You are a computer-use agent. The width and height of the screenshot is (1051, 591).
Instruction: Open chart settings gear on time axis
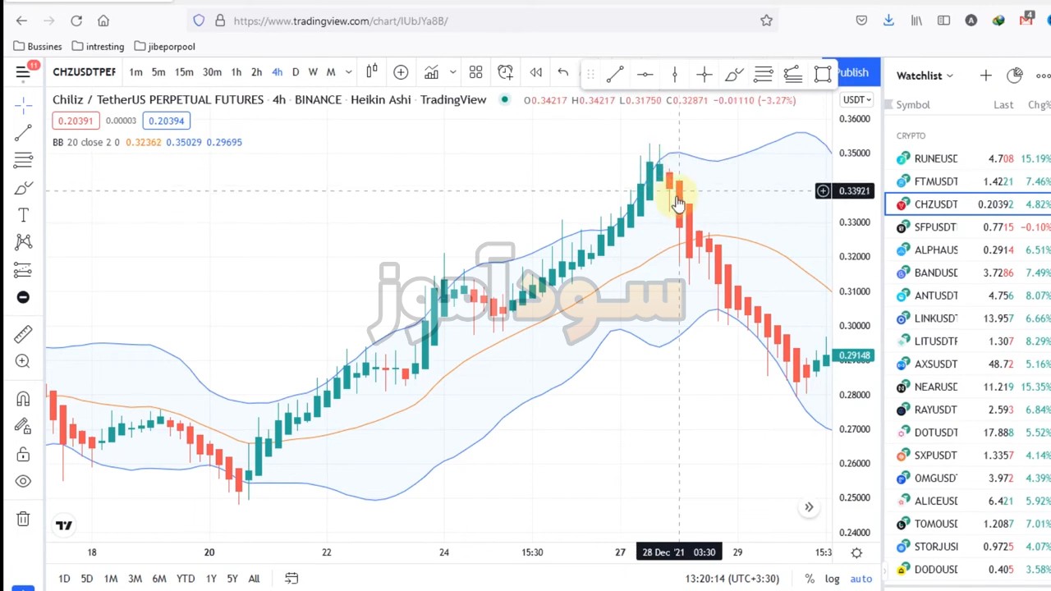coord(856,552)
